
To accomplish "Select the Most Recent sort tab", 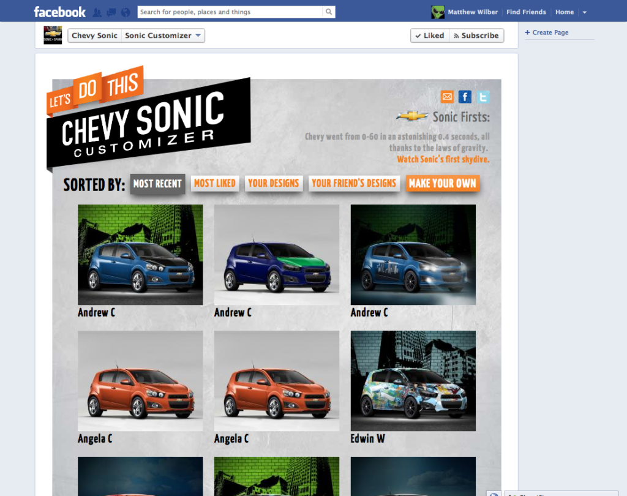I will [x=157, y=184].
